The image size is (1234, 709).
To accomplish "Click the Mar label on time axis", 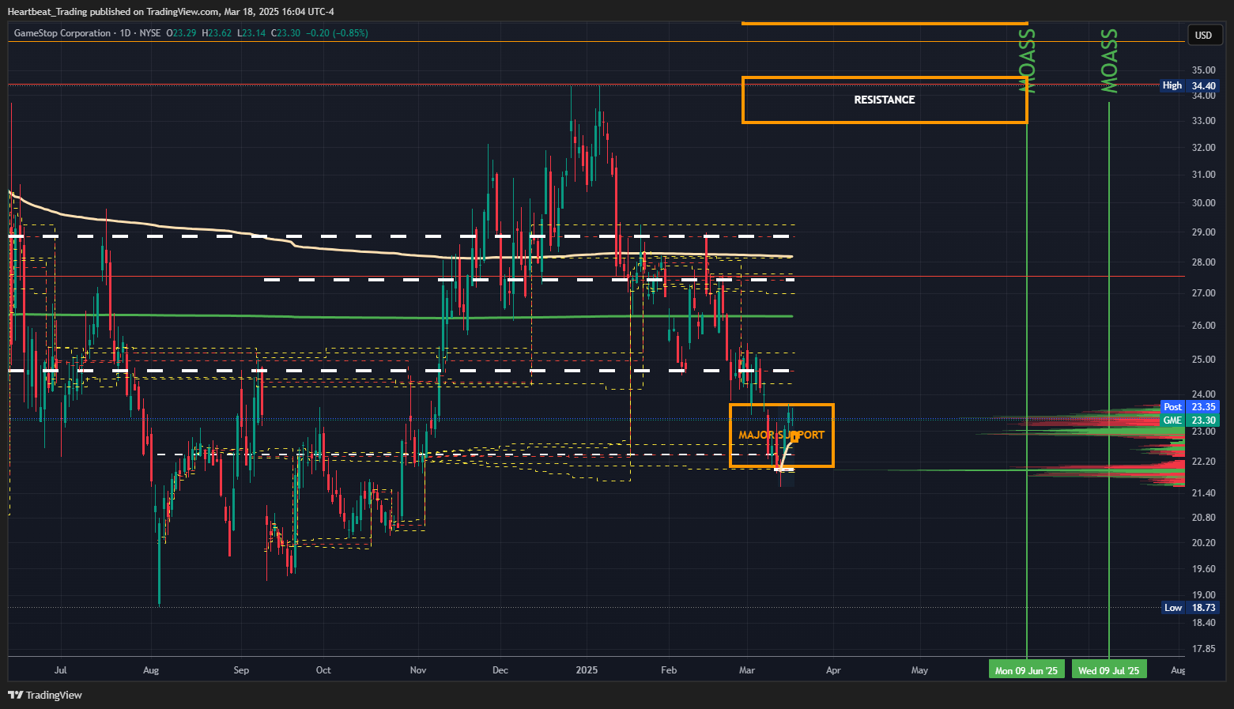I will (747, 670).
